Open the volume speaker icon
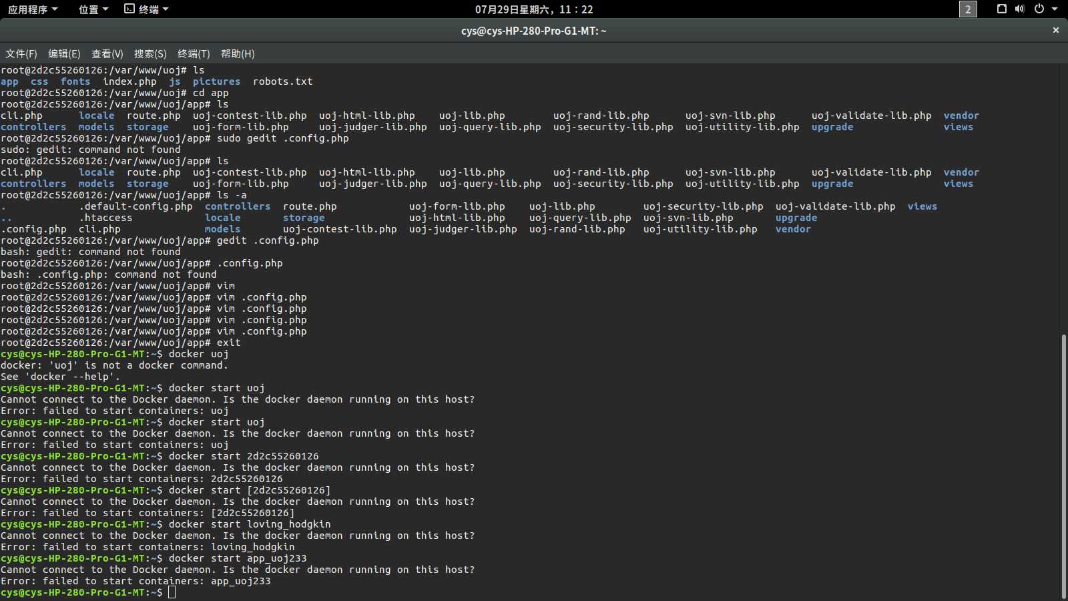This screenshot has width=1068, height=601. tap(1020, 9)
